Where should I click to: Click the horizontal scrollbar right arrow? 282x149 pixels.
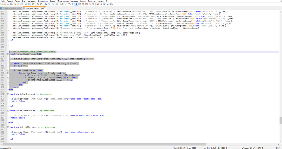pos(278,144)
